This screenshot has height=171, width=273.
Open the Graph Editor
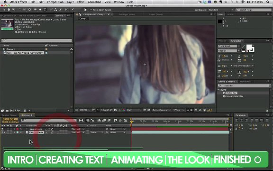[125, 120]
